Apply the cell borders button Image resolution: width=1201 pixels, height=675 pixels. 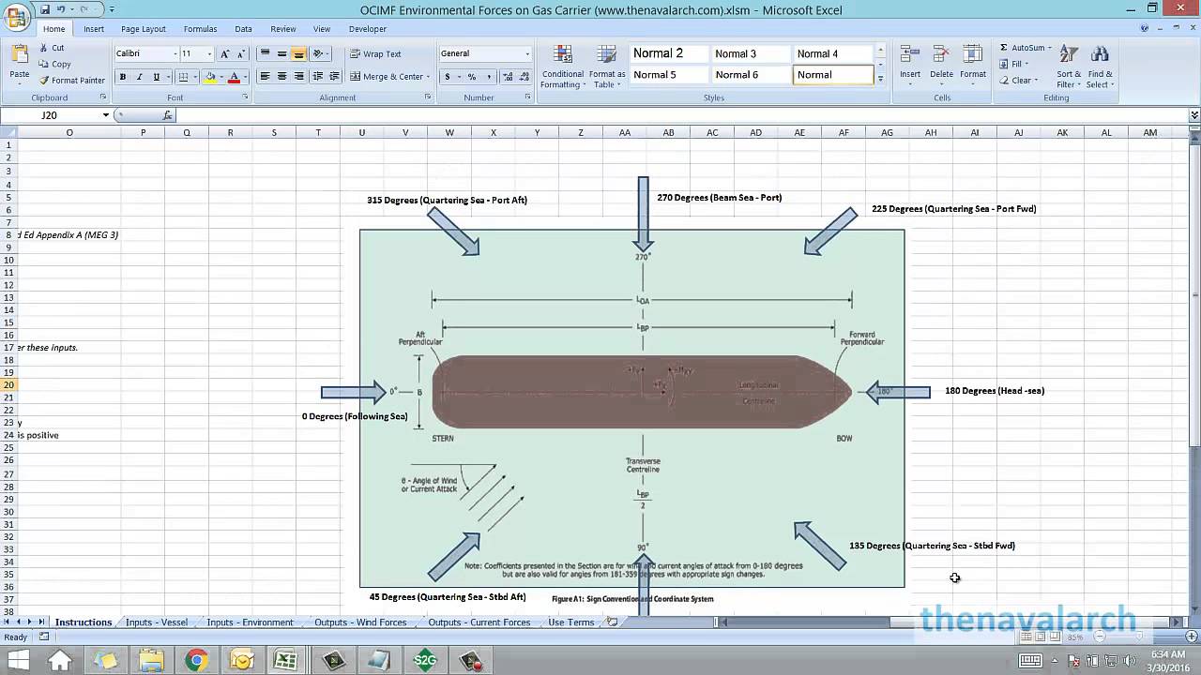183,77
